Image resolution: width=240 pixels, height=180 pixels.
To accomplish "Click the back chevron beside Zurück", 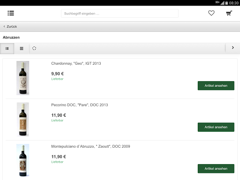I will pos(4,26).
